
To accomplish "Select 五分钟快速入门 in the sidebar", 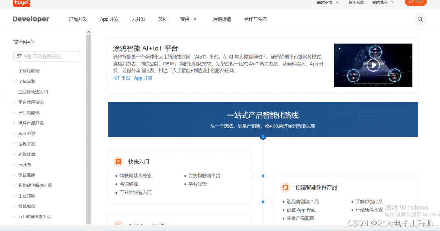I will [33, 92].
